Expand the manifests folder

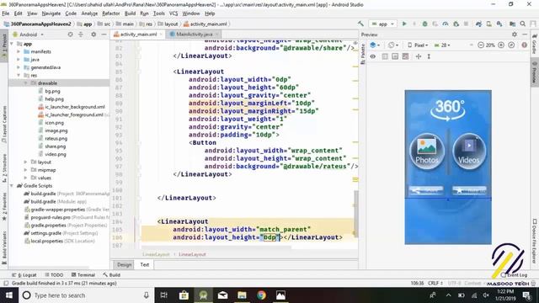[x=19, y=51]
